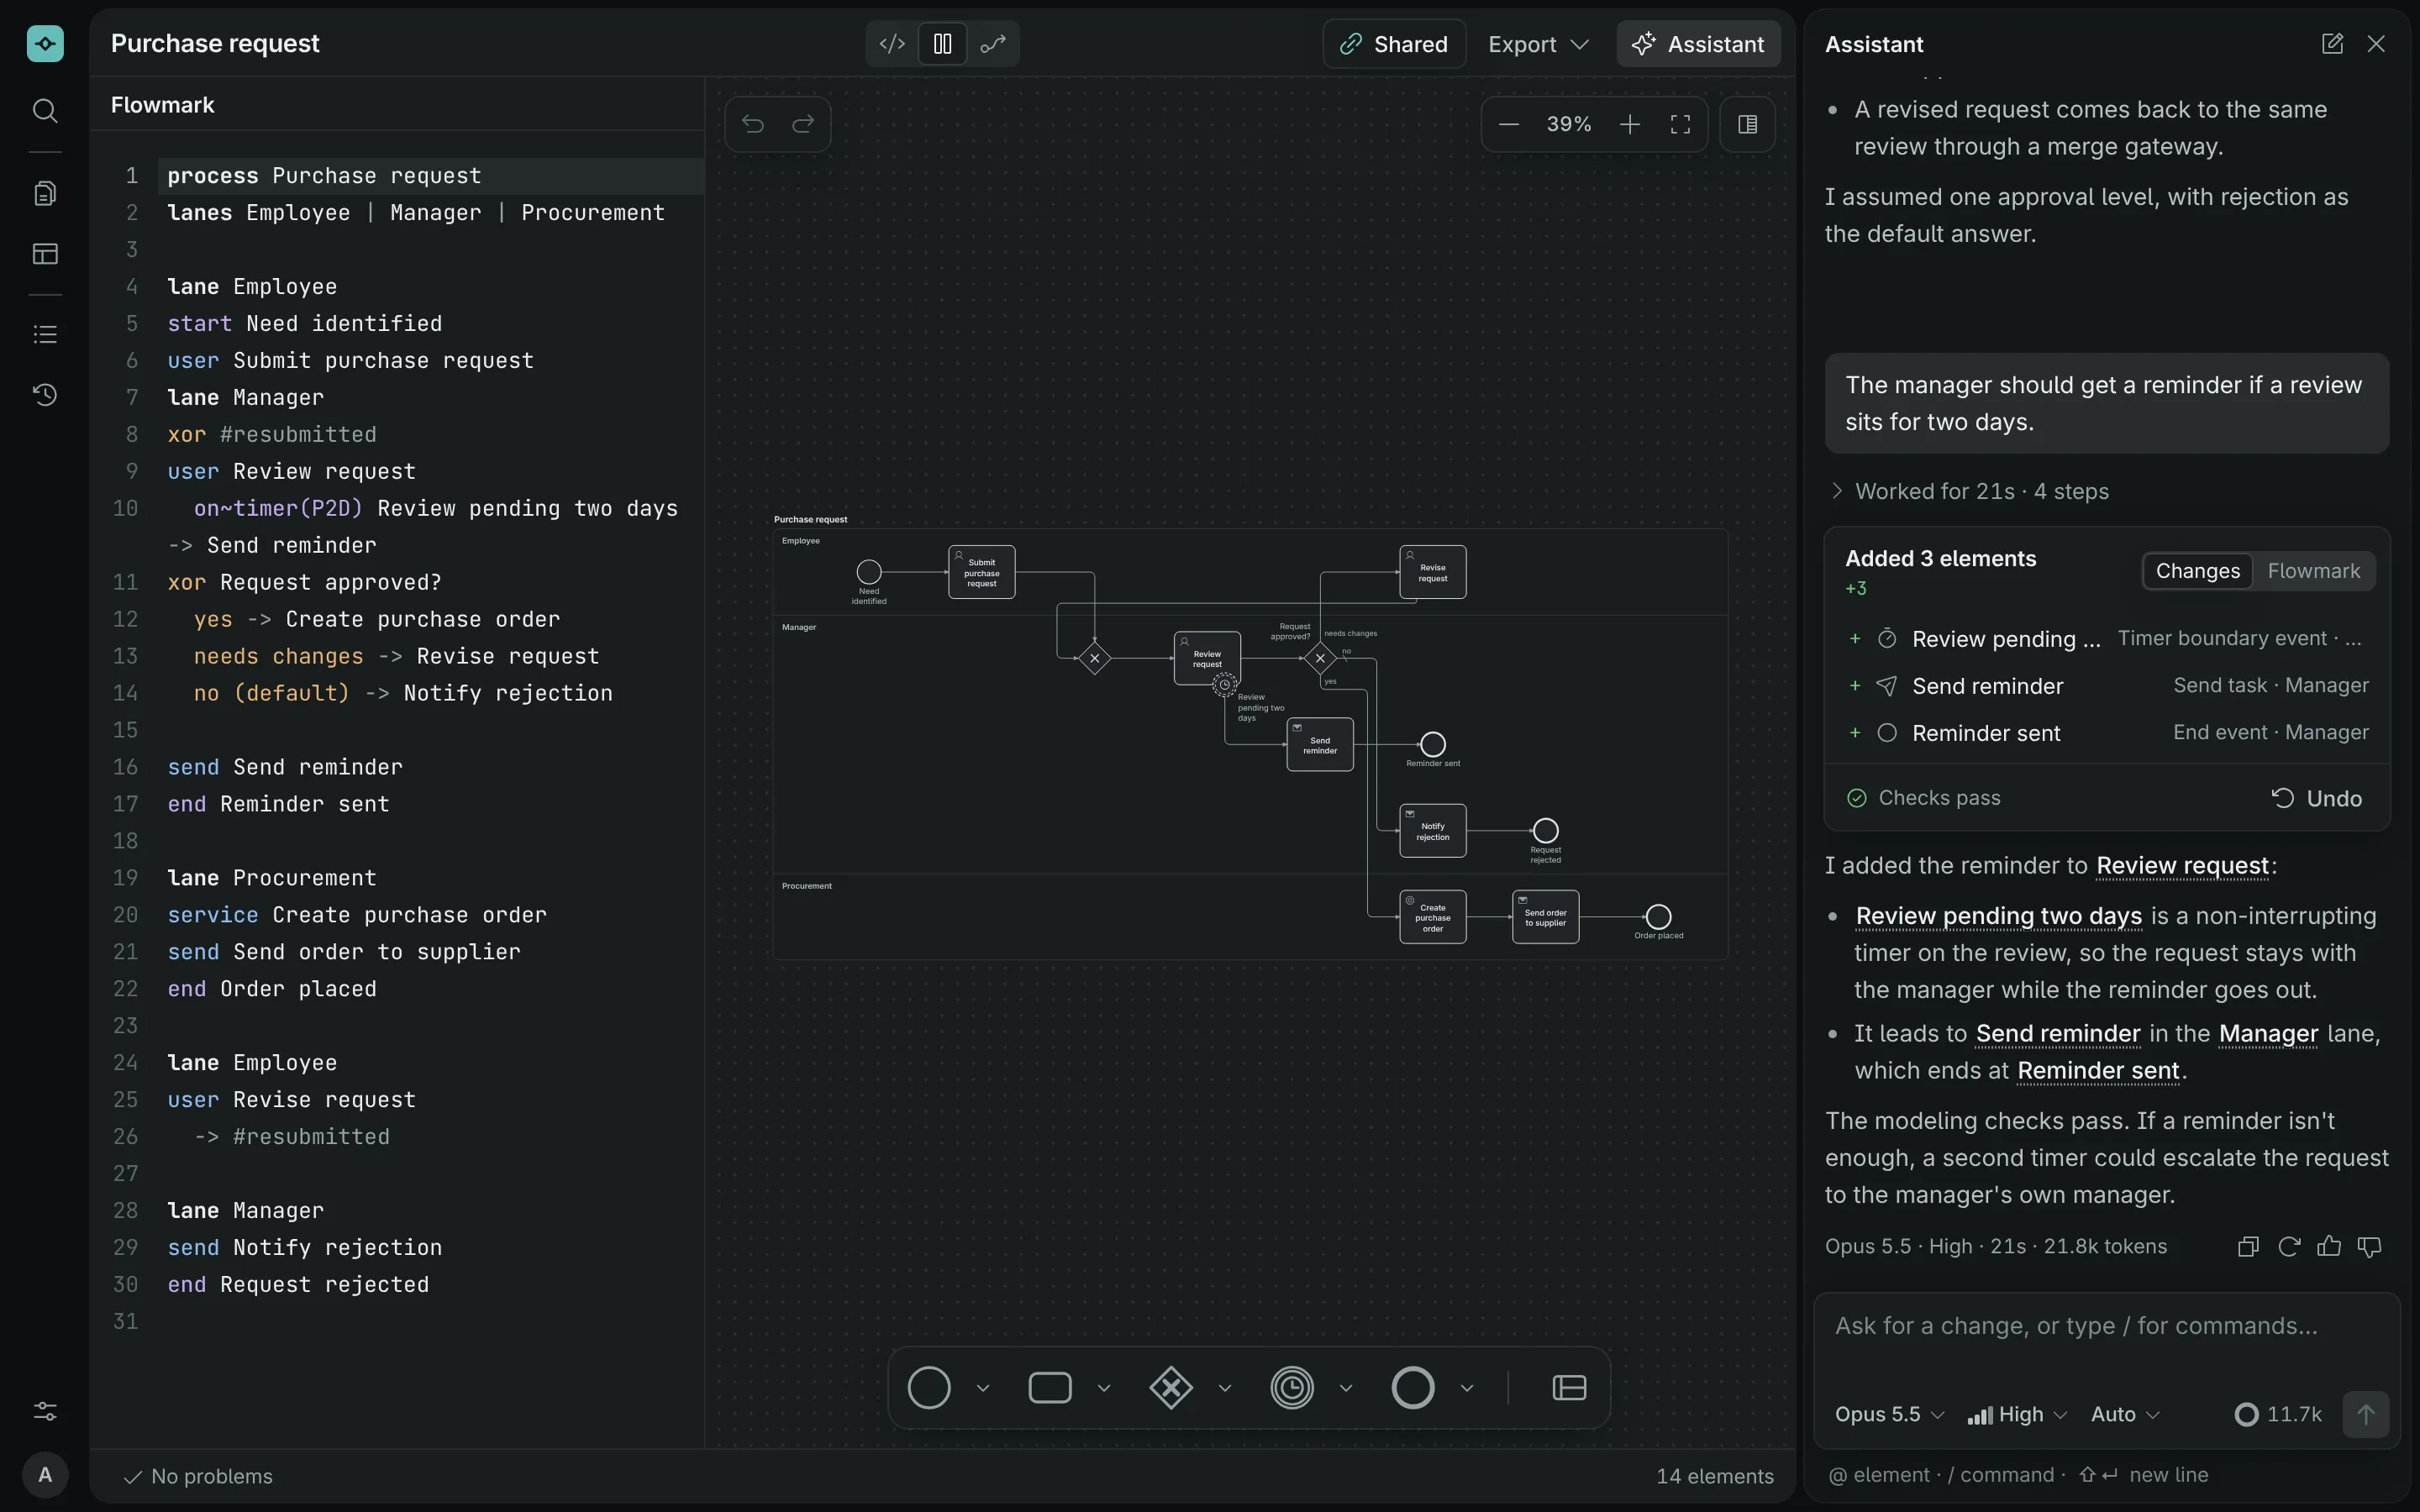
Task: Open the outline list icon in sidebar
Action: 45,334
